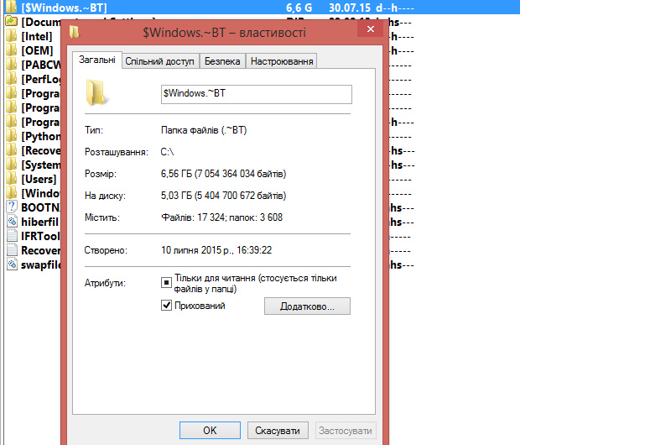Screen dimensions: 671x445
Task: Click the Файлів: 17 324 contents value
Action: (221, 217)
